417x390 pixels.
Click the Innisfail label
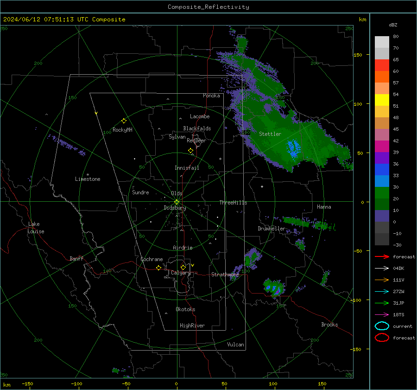point(187,168)
